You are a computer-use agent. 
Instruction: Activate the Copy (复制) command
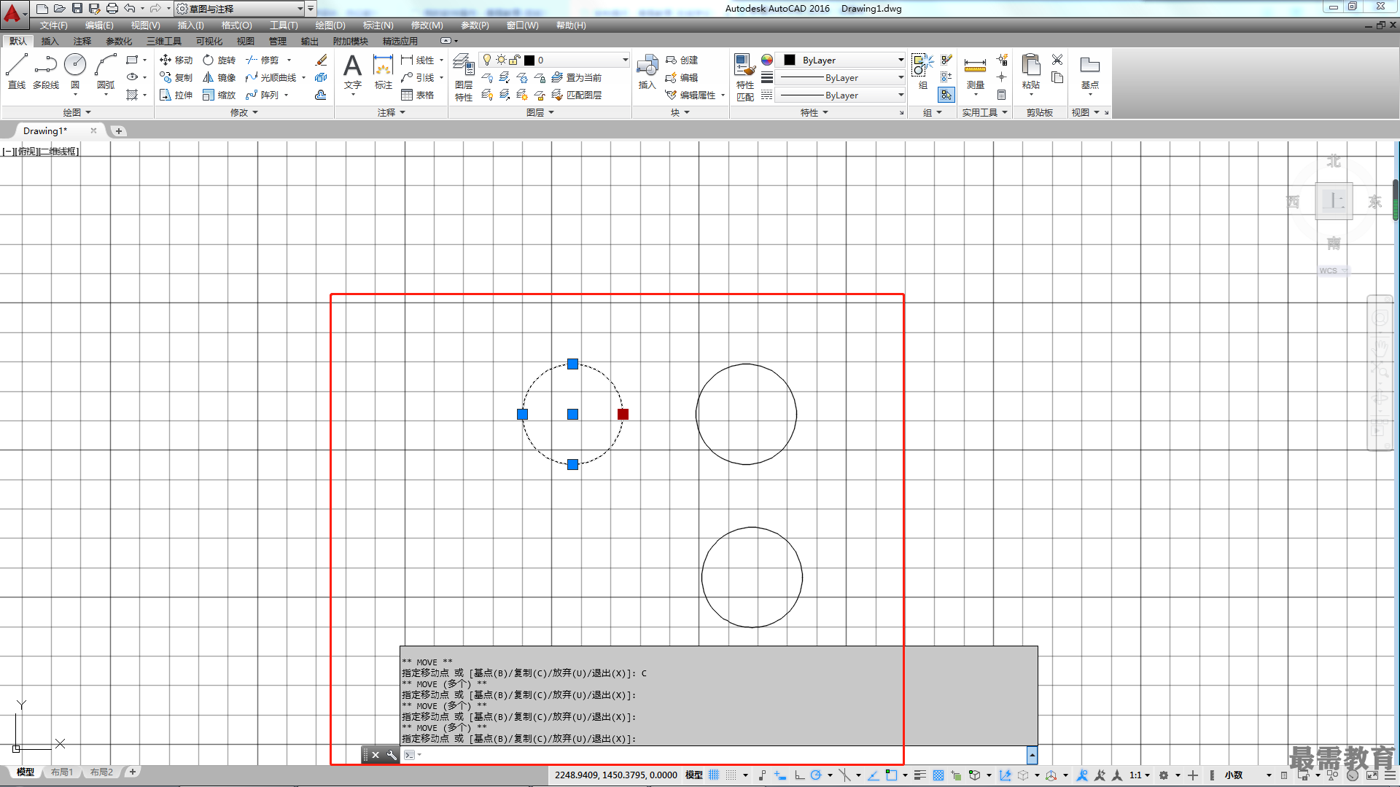coord(176,77)
